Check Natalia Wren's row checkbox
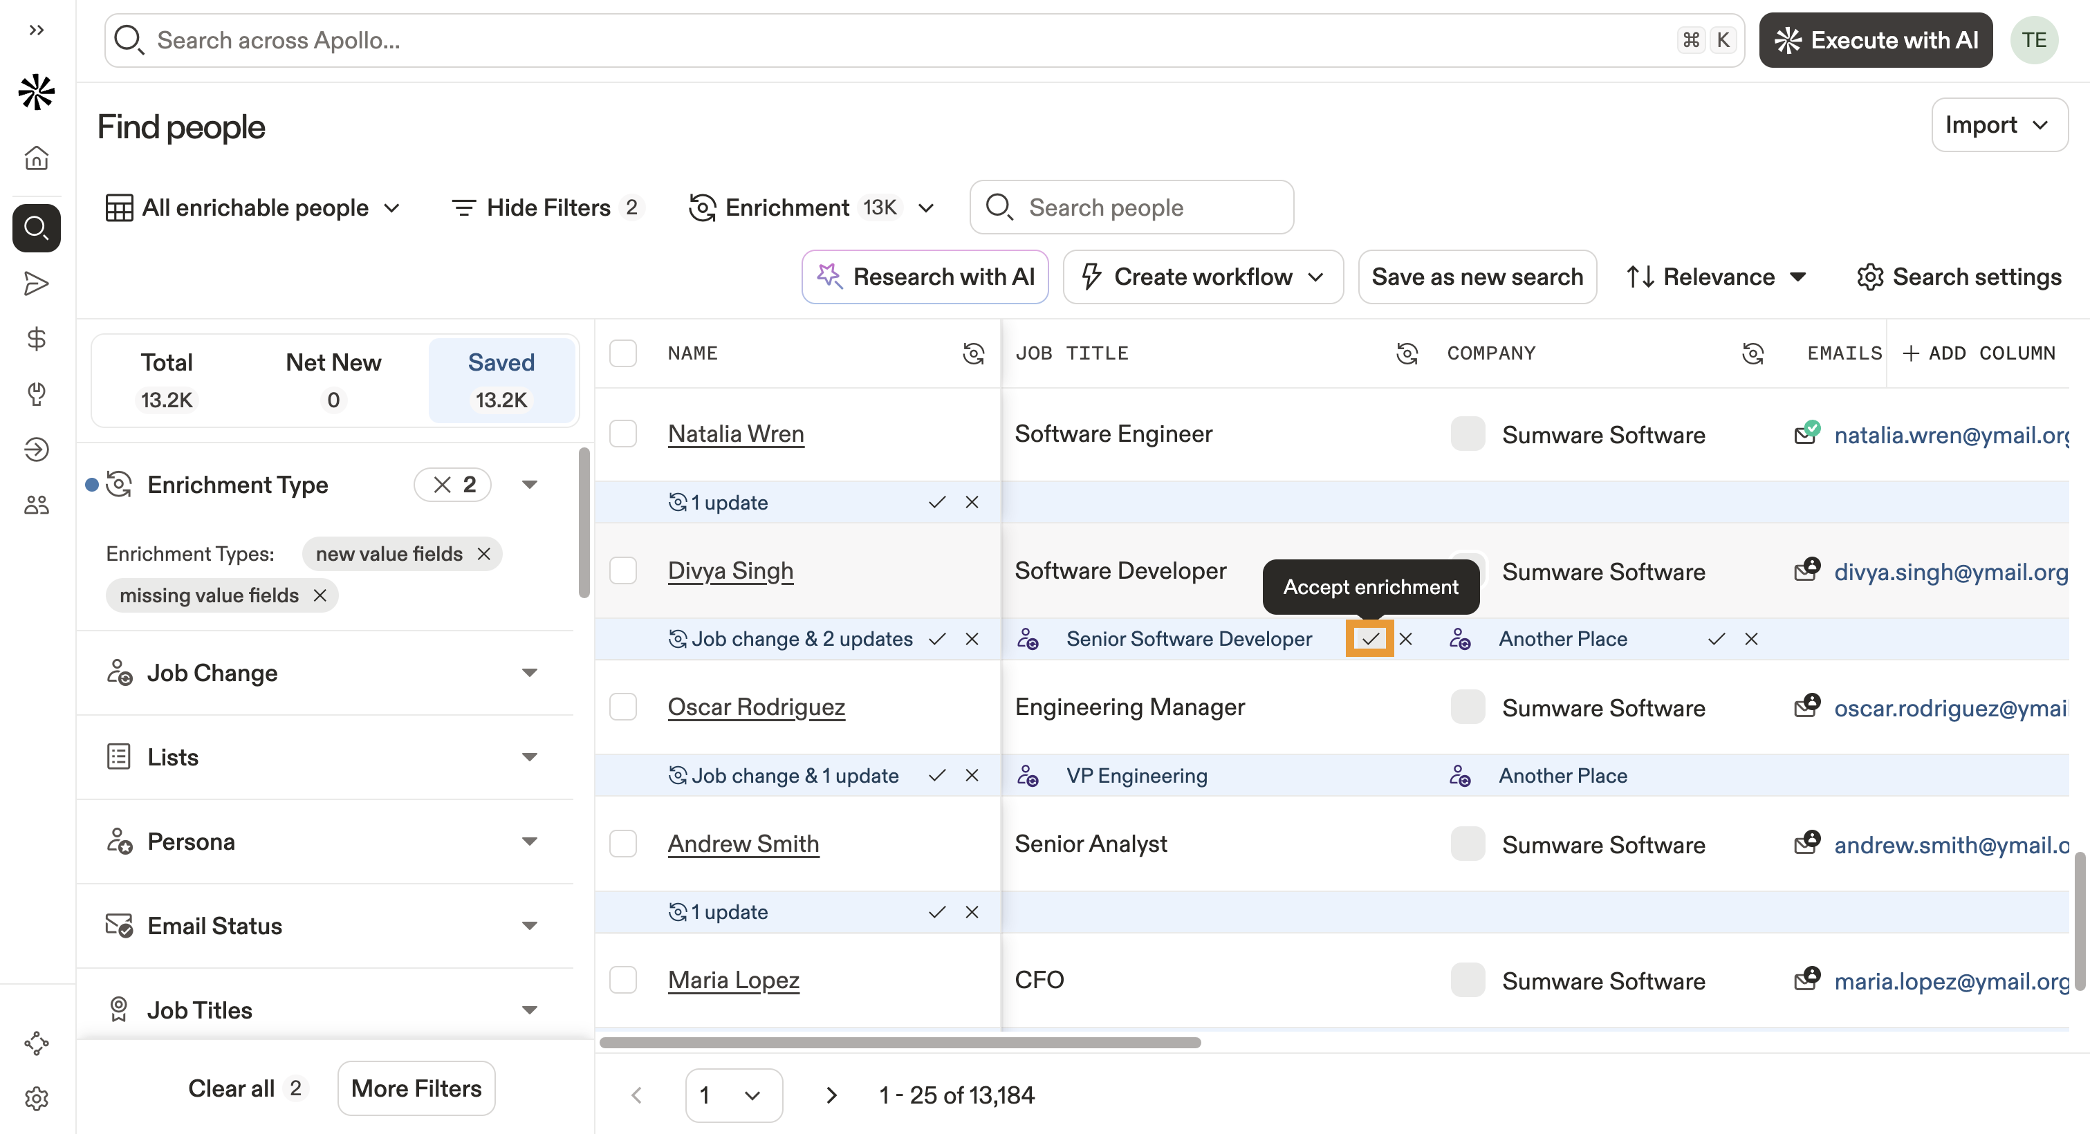 pos(623,433)
